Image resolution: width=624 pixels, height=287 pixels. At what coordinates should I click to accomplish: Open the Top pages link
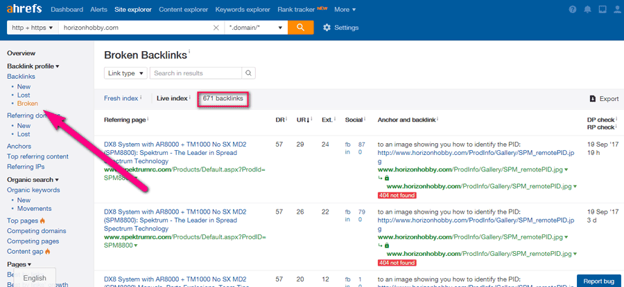point(23,221)
